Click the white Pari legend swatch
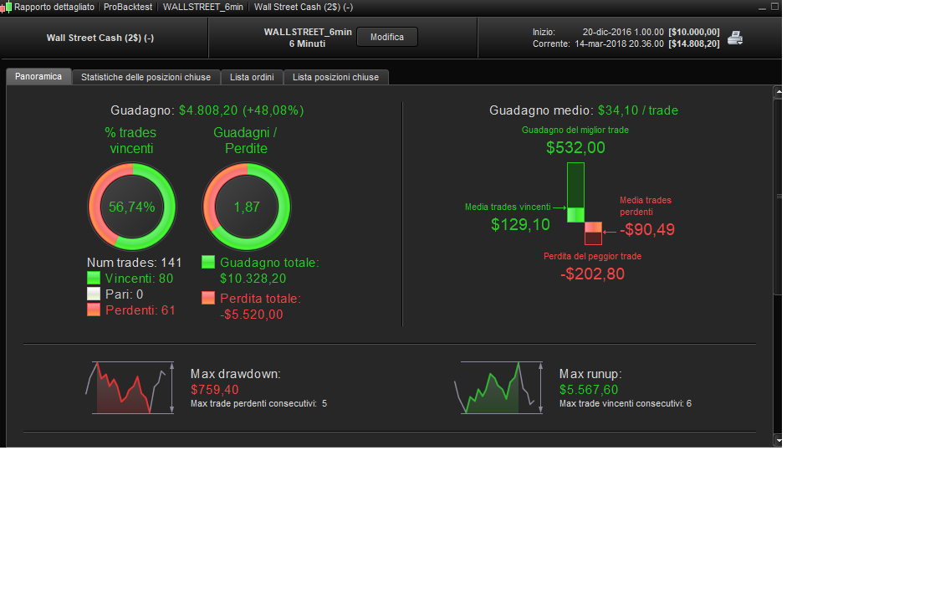 pos(94,294)
